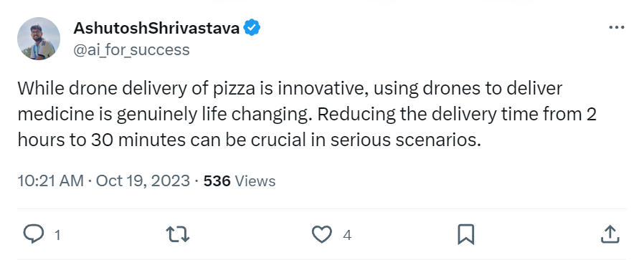Click the tweet line starting "While drone delivery"

pos(290,89)
